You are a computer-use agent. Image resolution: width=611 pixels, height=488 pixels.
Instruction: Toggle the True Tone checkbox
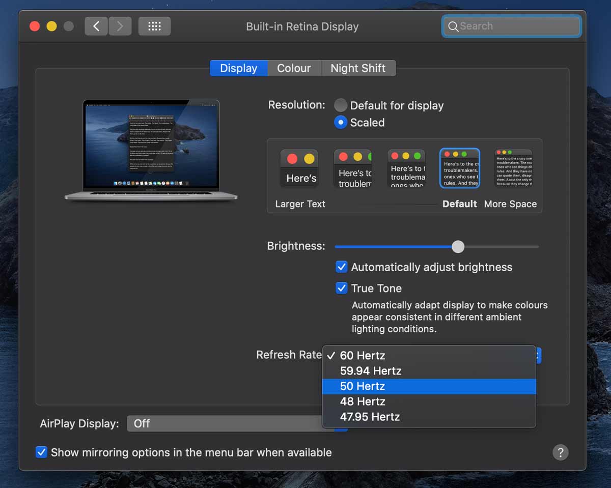click(342, 288)
